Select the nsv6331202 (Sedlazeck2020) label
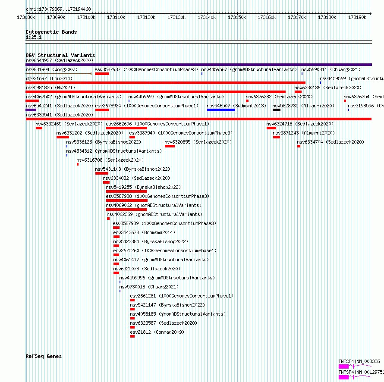The height and width of the screenshot is (382, 384). (90, 133)
